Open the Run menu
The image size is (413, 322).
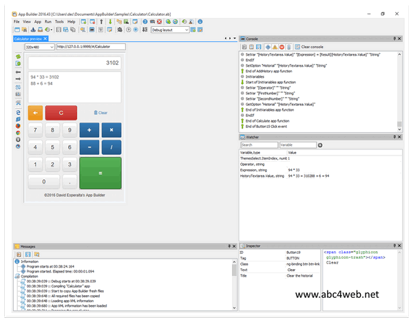point(47,21)
